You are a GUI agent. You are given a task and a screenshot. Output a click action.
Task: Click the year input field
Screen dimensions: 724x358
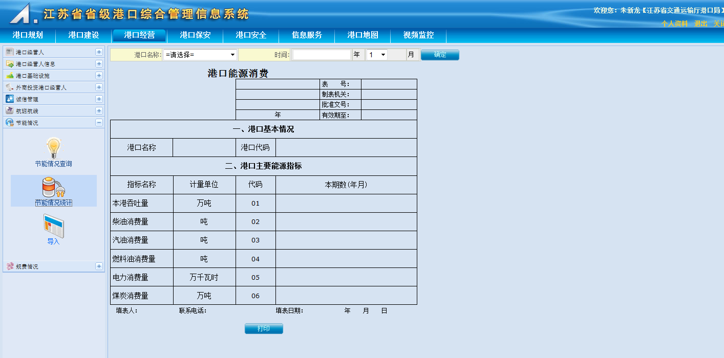[x=322, y=55]
